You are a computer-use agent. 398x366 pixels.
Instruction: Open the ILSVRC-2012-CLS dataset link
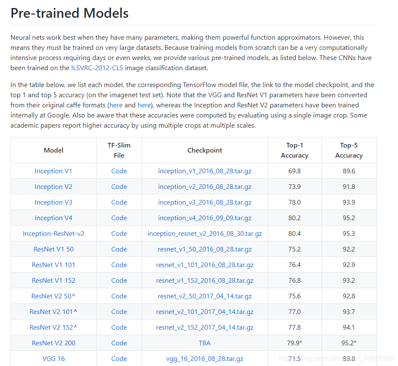click(x=97, y=68)
